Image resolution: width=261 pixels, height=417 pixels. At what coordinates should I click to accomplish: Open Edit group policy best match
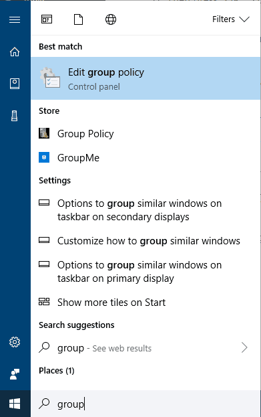[146, 78]
